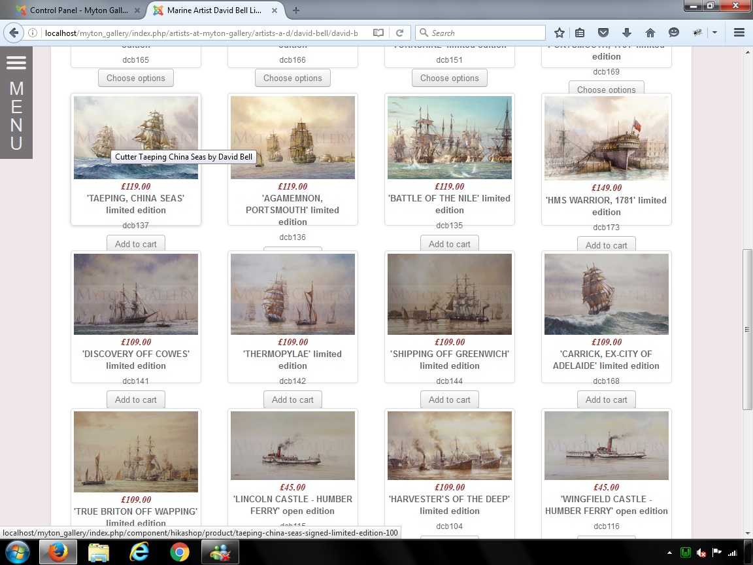This screenshot has width=753, height=565.
Task: Close the Control Panel tab
Action: [x=137, y=10]
